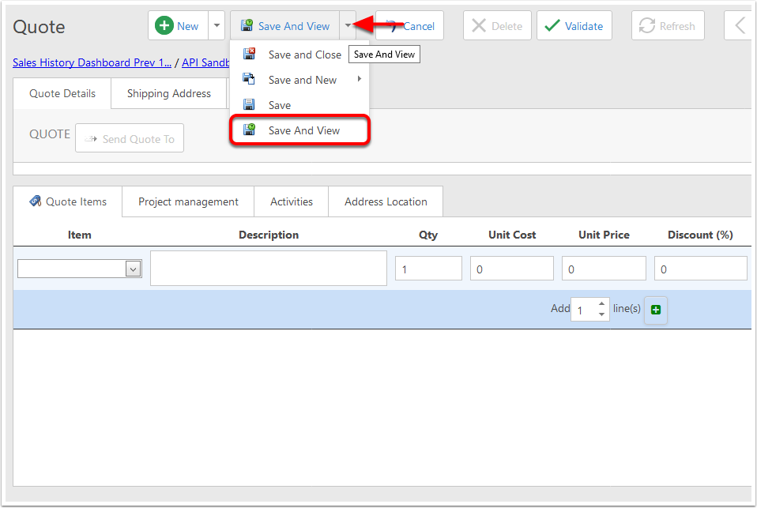Click the Description text field
The width and height of the screenshot is (757, 508).
(269, 268)
